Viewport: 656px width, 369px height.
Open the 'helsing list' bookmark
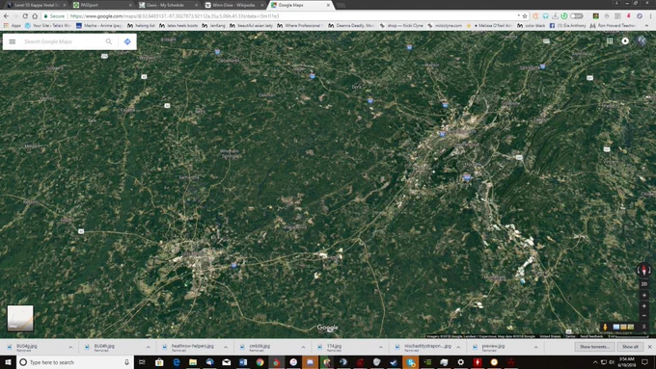141,25
